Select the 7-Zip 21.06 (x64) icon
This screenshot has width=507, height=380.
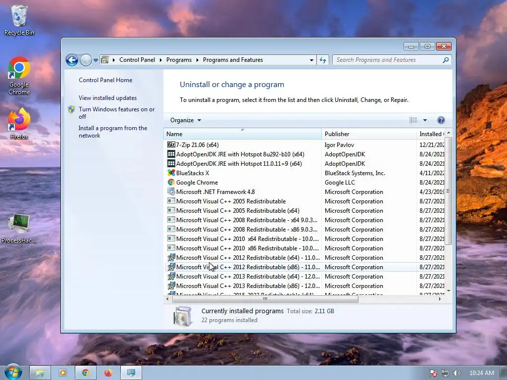[x=171, y=145]
